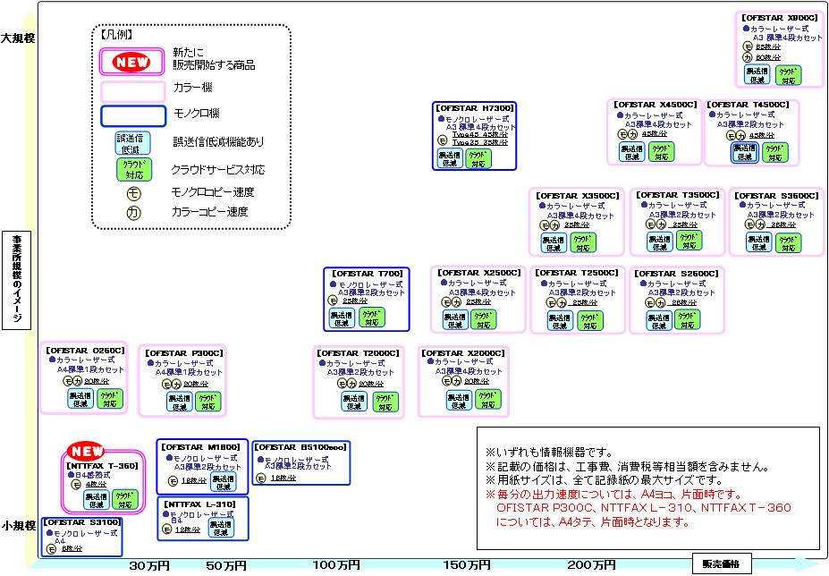Click the 200万円 price axis label
Screen dimensions: 829x576
click(592, 565)
